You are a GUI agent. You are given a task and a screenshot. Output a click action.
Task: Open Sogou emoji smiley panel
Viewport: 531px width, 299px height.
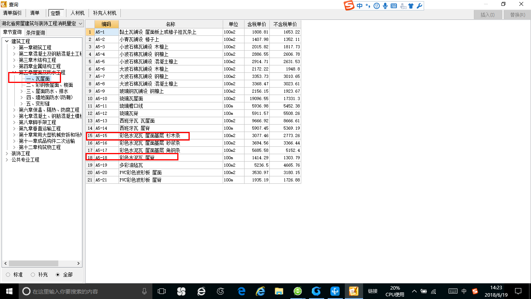click(x=376, y=6)
